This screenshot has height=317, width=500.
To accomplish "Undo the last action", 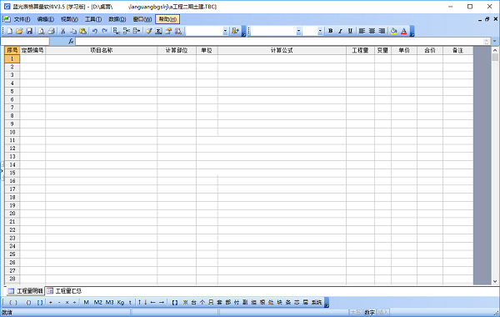I will pyautogui.click(x=95, y=31).
